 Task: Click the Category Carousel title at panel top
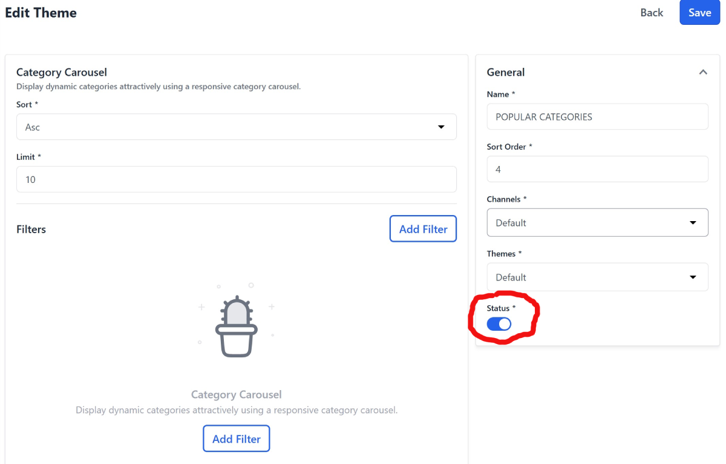coord(62,73)
